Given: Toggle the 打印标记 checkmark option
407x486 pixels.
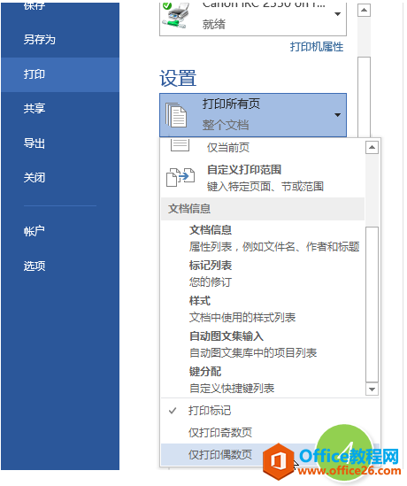Looking at the screenshot, I should point(270,411).
